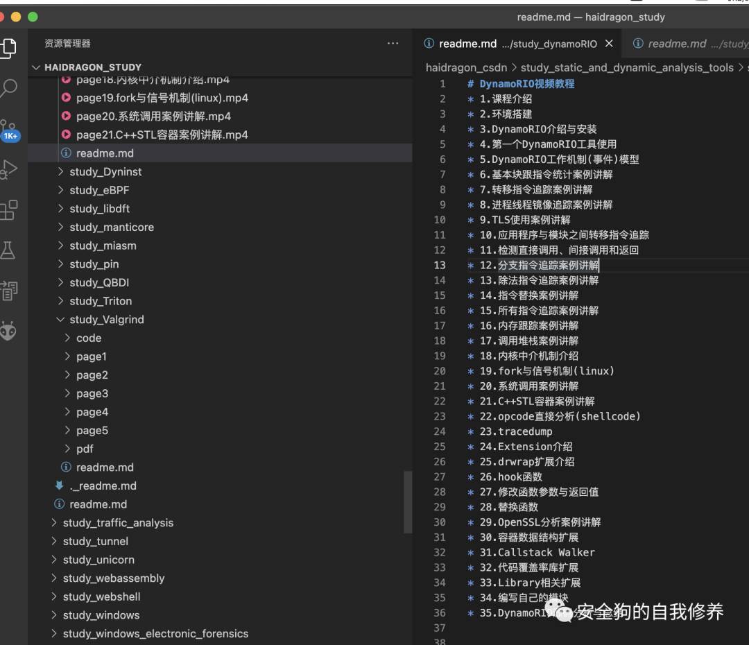
Task: Expand the study_QBDI folder
Action: point(99,282)
